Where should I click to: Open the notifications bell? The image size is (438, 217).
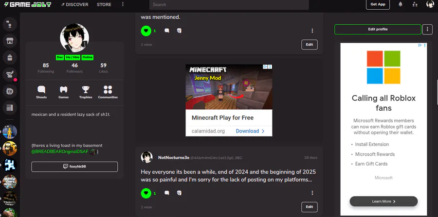(x=401, y=4)
